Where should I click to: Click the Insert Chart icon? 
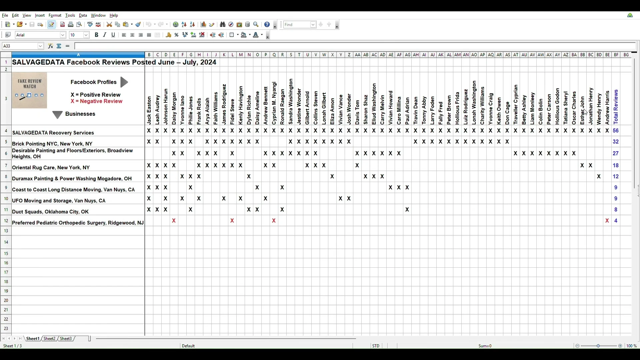204,25
